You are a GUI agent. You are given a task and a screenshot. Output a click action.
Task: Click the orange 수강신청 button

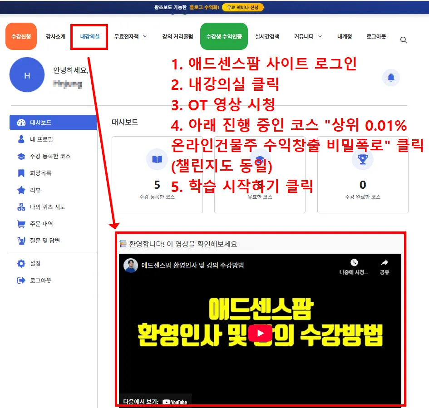(21, 36)
